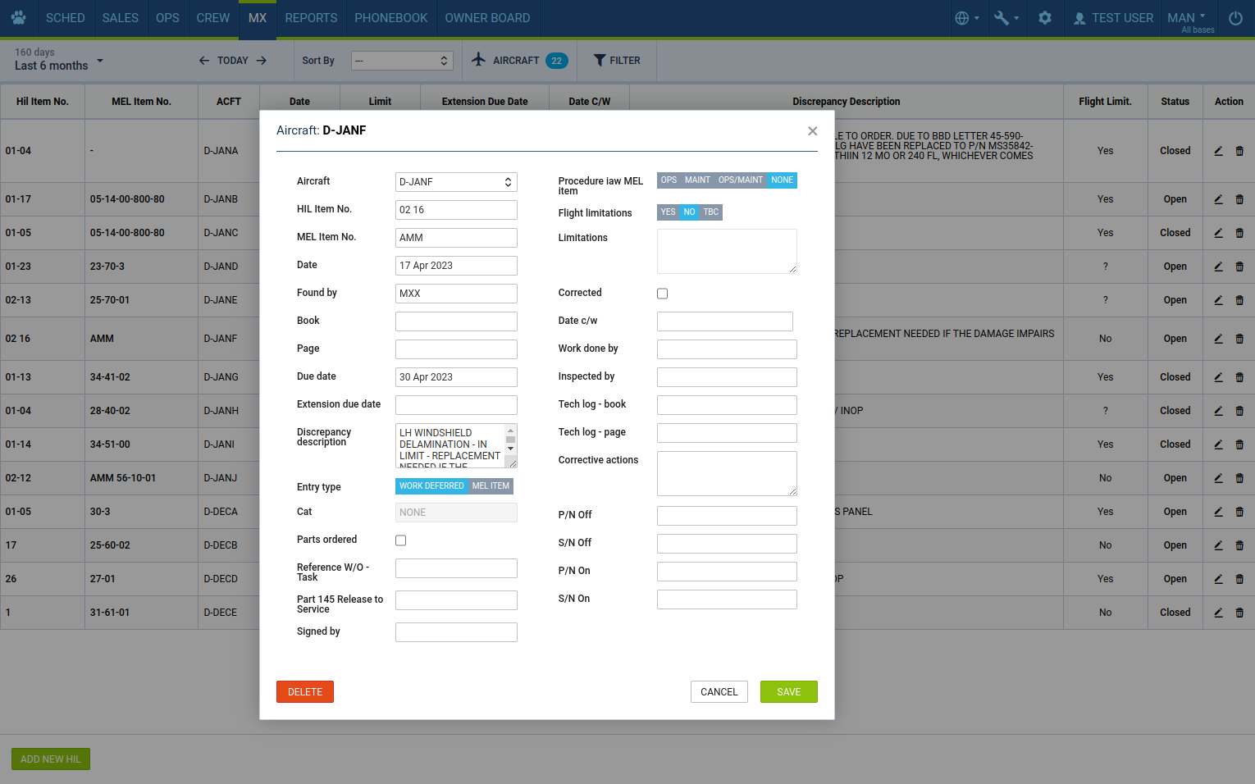The image size is (1255, 784).
Task: Click the settings gear icon
Action: point(1044,18)
